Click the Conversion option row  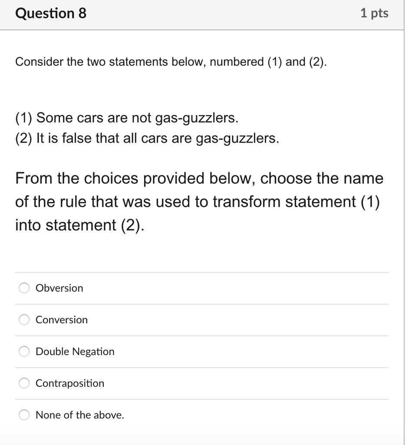(202, 319)
